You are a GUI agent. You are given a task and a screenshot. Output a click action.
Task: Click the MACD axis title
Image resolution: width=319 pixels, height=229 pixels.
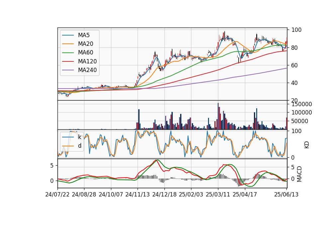coord(299,174)
